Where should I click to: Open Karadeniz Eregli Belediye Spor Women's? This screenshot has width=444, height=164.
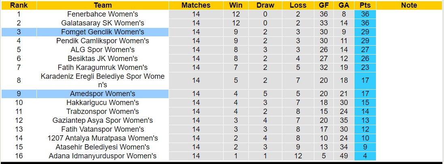[102, 80]
